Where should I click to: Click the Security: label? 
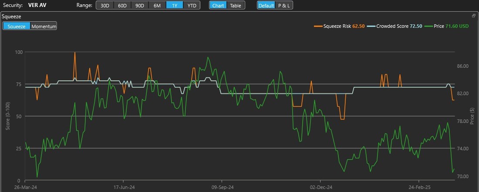tap(12, 5)
